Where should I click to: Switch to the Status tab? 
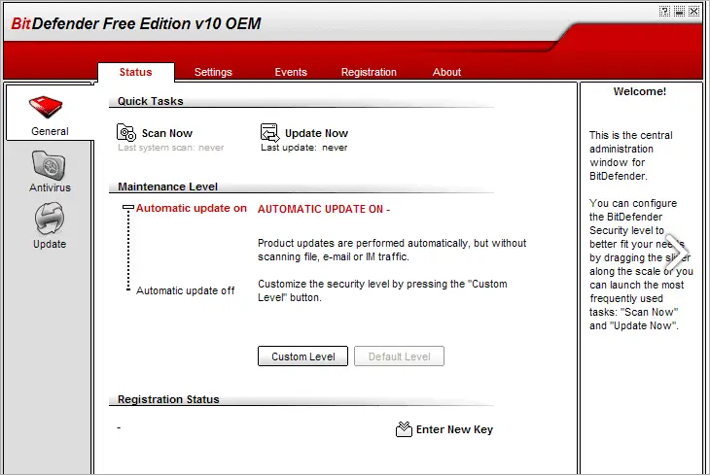click(x=136, y=73)
